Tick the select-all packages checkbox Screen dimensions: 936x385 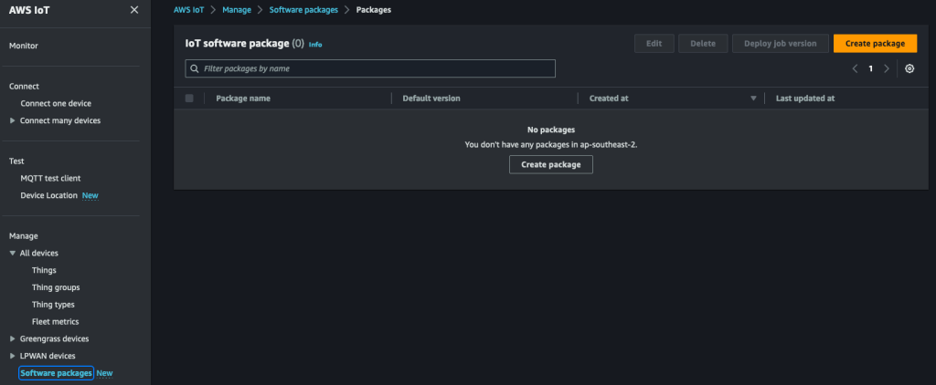(189, 99)
